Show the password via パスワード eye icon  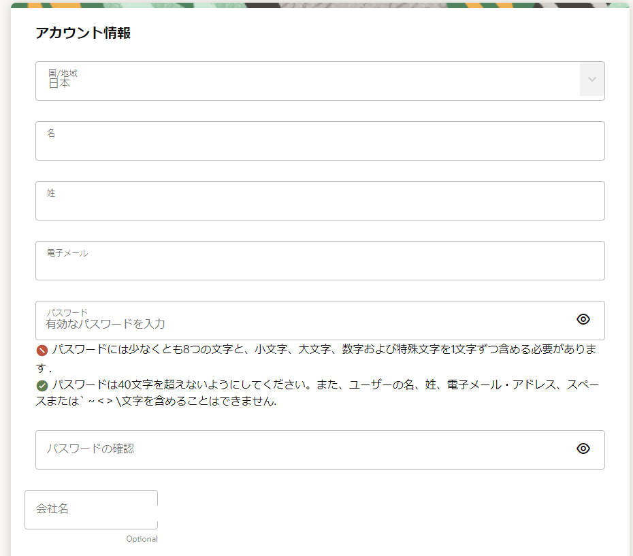(583, 319)
